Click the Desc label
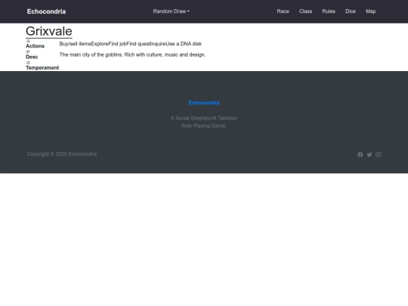408x306 pixels. pos(32,57)
